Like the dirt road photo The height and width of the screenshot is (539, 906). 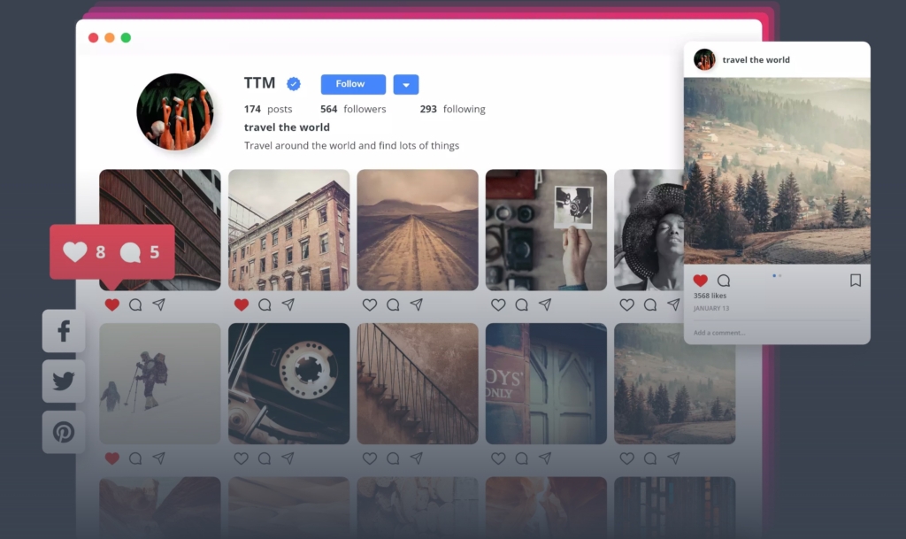point(370,304)
